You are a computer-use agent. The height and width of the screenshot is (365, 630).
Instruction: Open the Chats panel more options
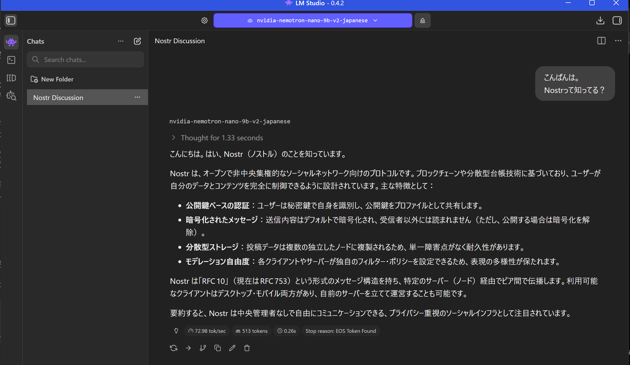tap(121, 41)
